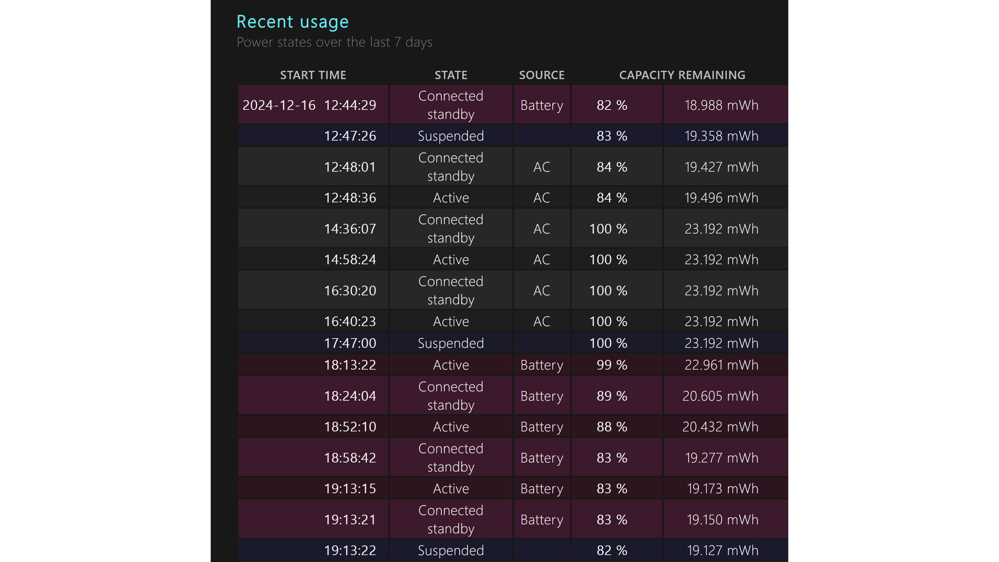
Task: Click the 18.988 mWh capacity value
Action: (721, 105)
